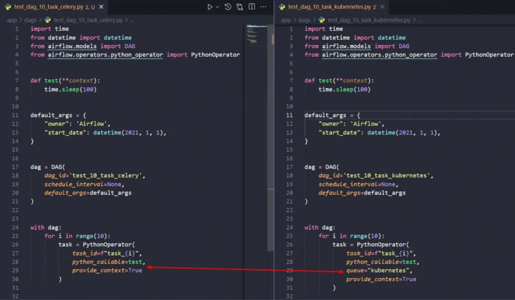515x300 pixels.
Task: Split editor right icon
Action: [252, 6]
